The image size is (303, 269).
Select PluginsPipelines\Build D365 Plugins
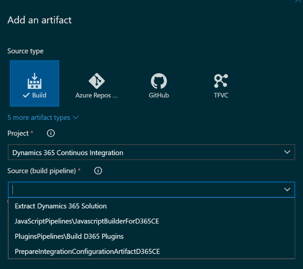151,236
